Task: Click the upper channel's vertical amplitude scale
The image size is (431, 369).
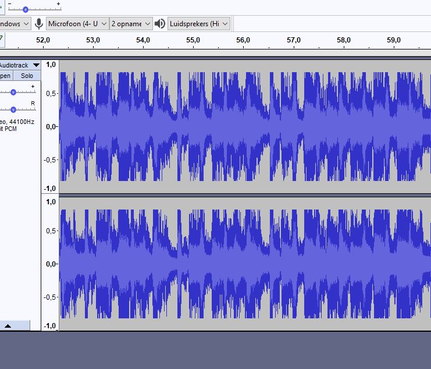Action: pyautogui.click(x=51, y=126)
